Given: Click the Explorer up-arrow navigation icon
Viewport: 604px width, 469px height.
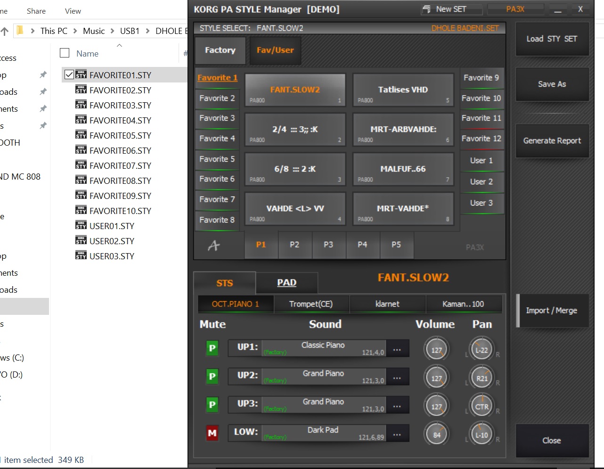Looking at the screenshot, I should [x=5, y=31].
